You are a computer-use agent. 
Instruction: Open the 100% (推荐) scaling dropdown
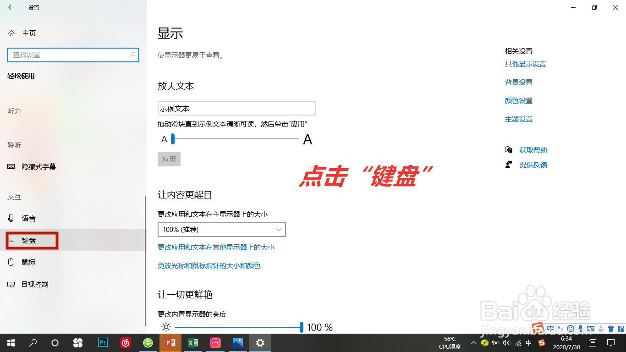221,229
